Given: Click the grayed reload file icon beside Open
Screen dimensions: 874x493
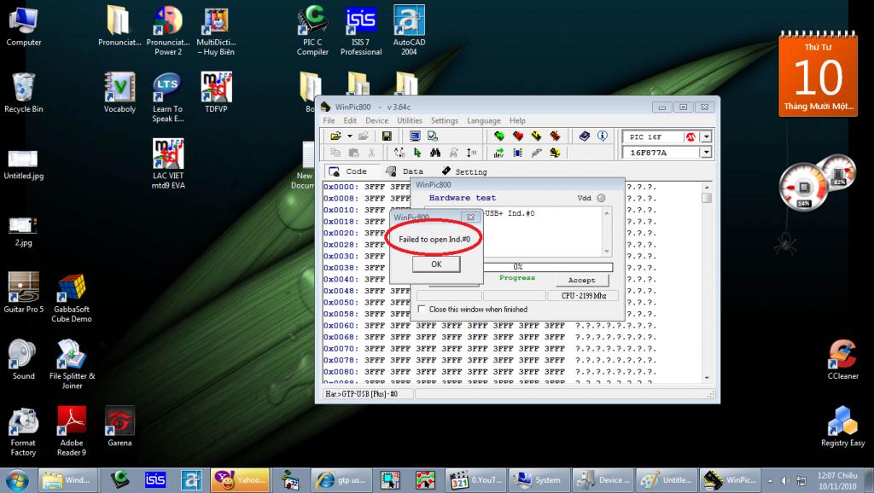Looking at the screenshot, I should coord(364,136).
